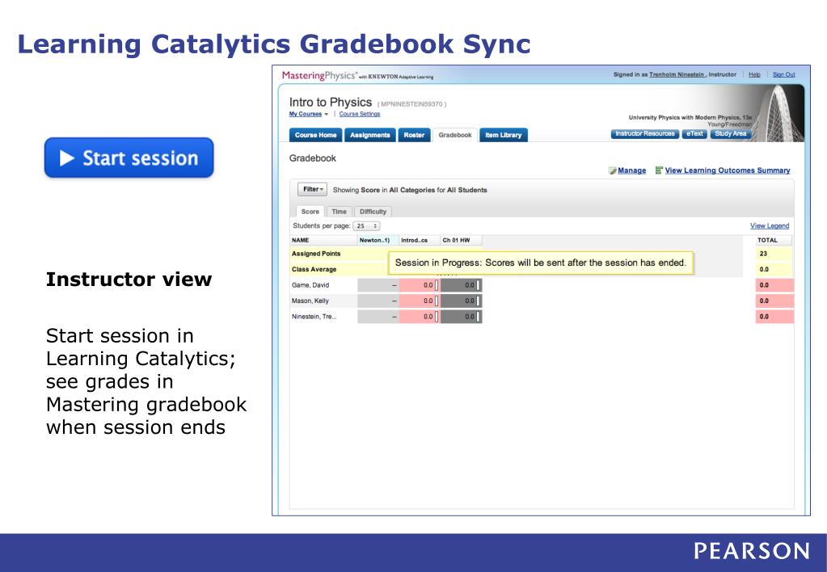Viewport: 827px width, 572px height.
Task: Click the TOTAL column header
Action: [x=774, y=240]
